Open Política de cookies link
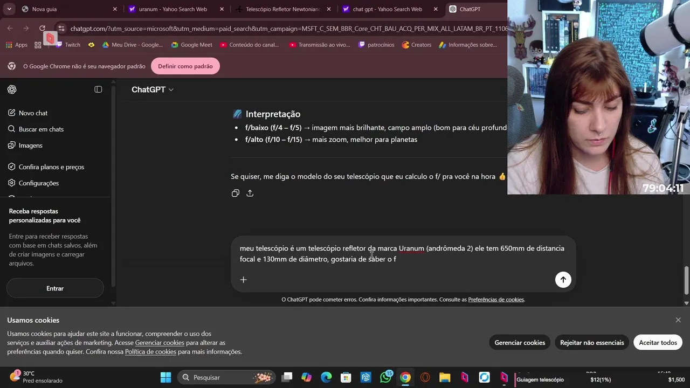Viewport: 690px width, 388px height. click(150, 352)
